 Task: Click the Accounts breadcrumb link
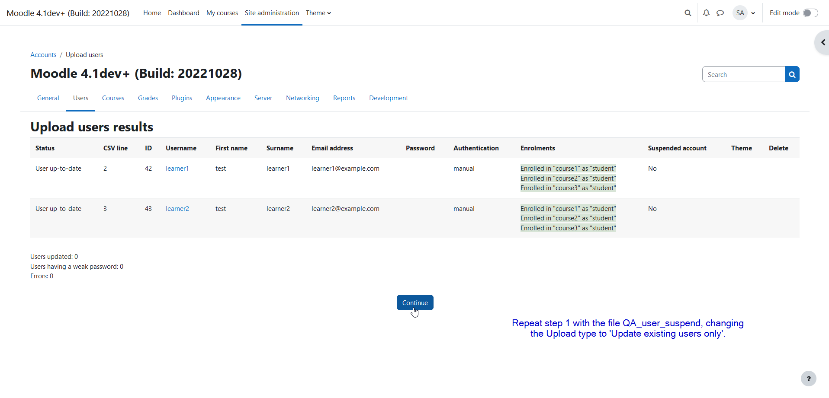click(43, 55)
